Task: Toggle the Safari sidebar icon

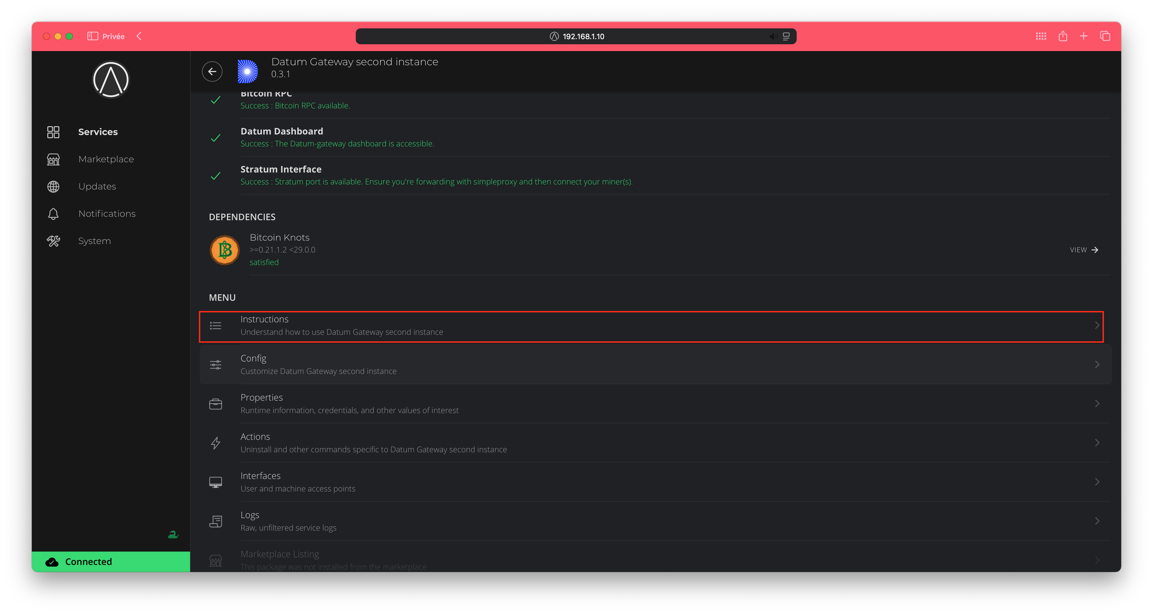Action: [93, 36]
